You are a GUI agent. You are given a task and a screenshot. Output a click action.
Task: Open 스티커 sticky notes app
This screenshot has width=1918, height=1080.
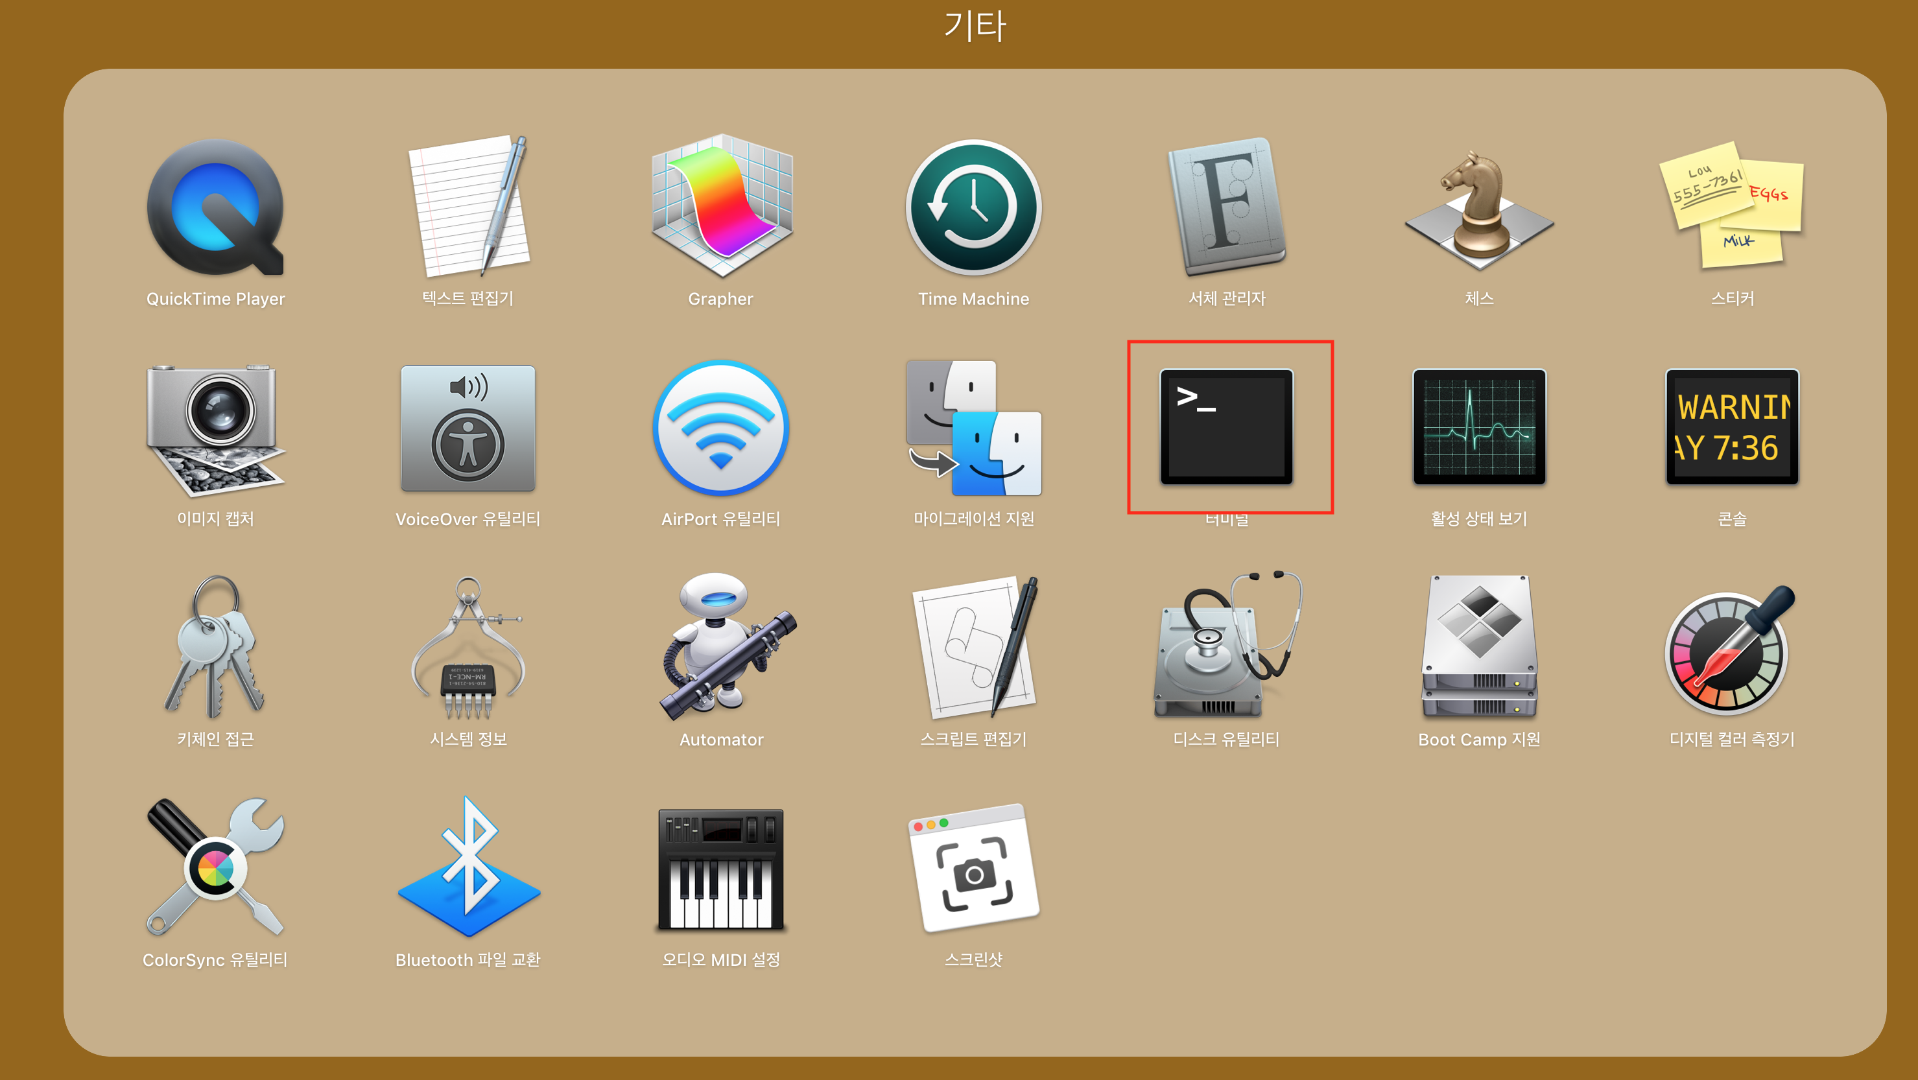click(1732, 205)
